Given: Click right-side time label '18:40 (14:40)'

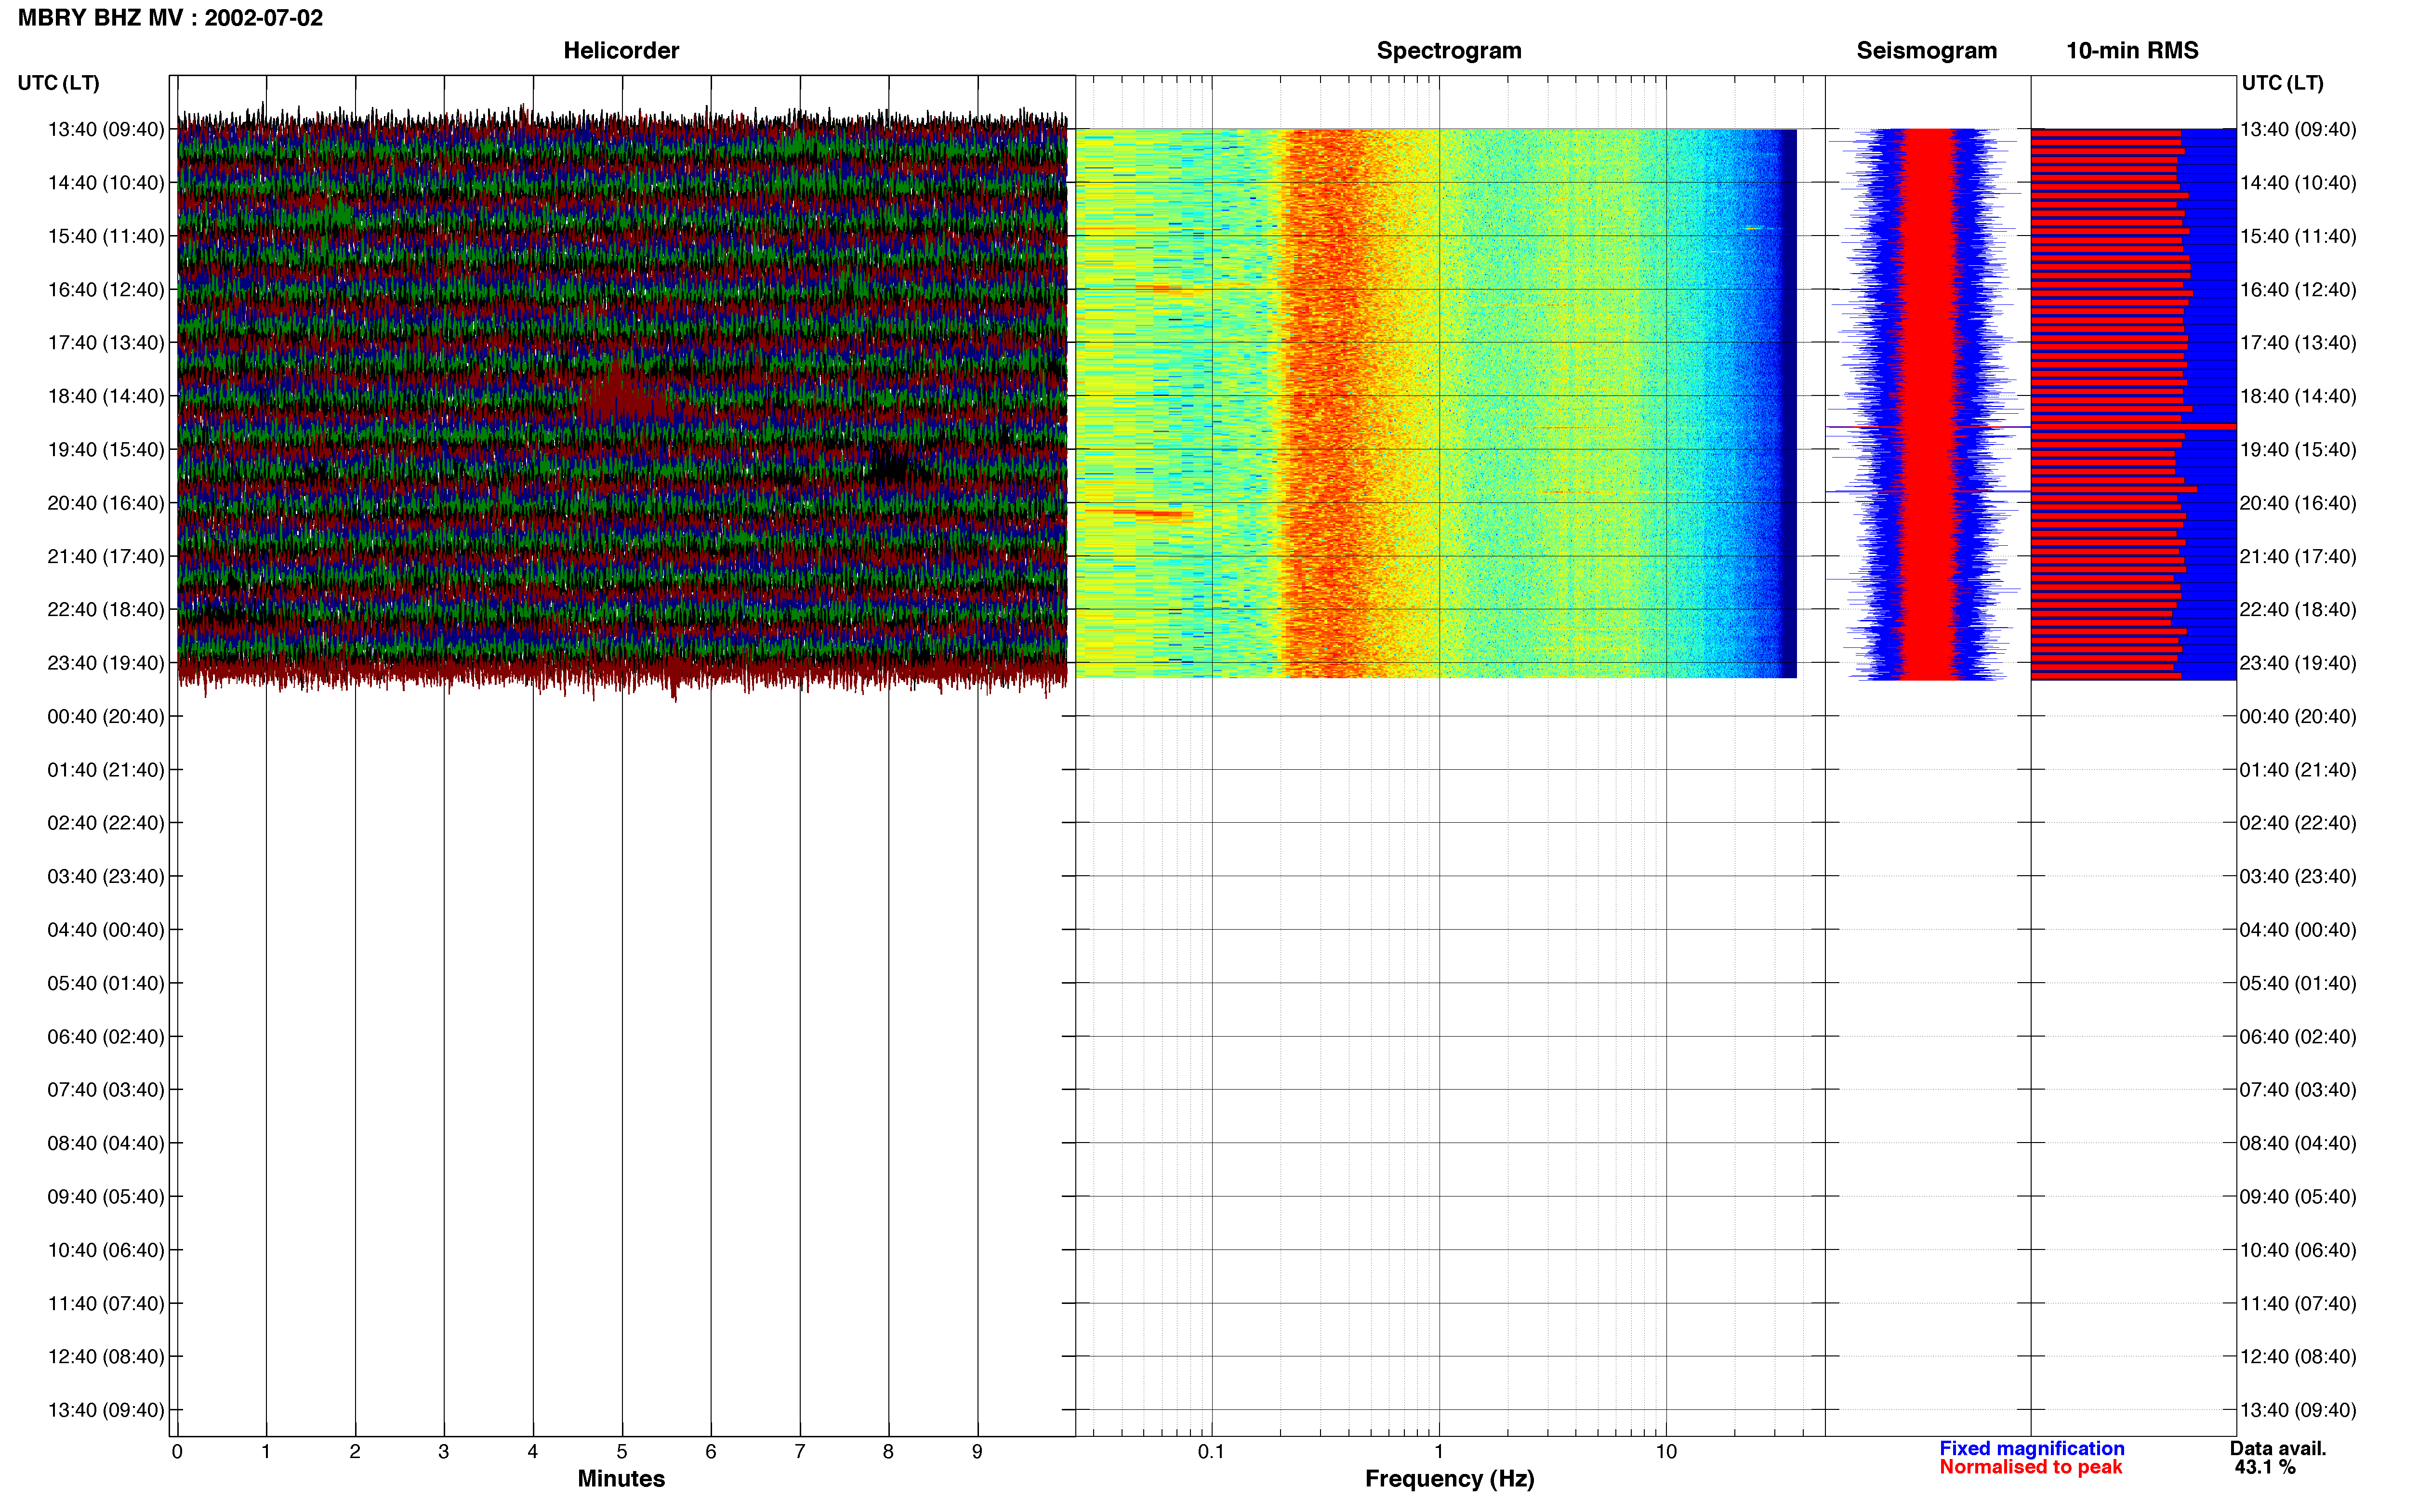Looking at the screenshot, I should pos(2298,396).
